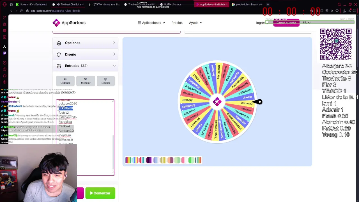359x202 pixels.
Task: Click the AppSorteos logo
Action: click(x=69, y=23)
